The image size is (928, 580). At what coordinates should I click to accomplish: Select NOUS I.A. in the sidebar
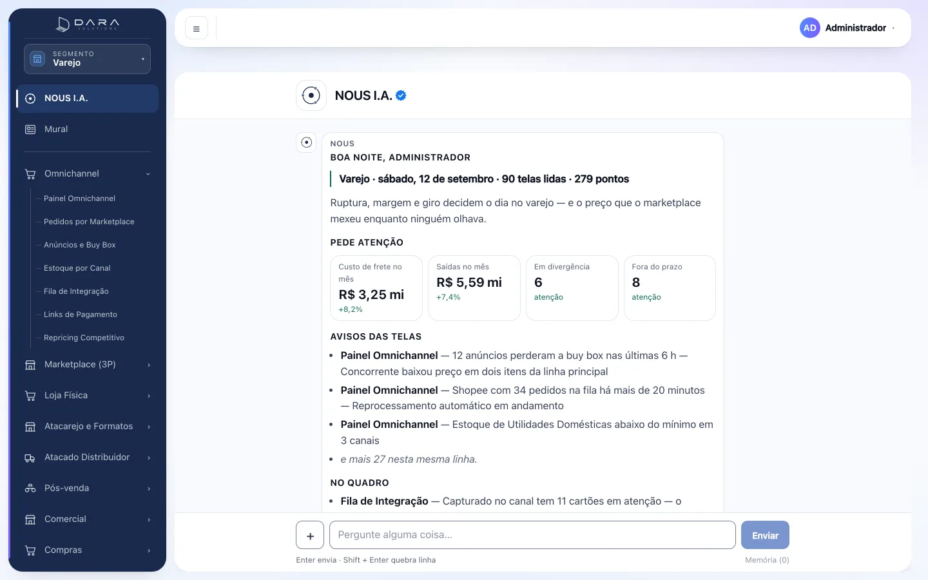88,99
